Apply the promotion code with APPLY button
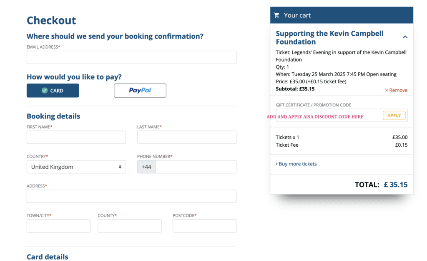Image resolution: width=427 pixels, height=261 pixels. [394, 116]
